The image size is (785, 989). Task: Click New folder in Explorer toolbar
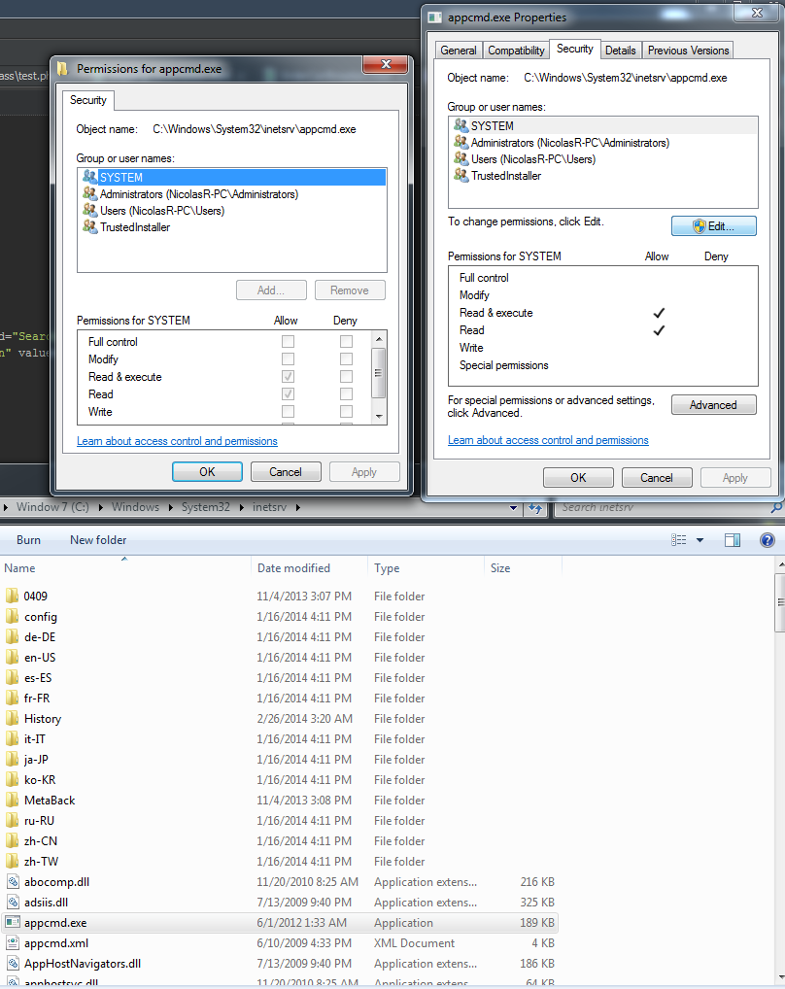98,540
